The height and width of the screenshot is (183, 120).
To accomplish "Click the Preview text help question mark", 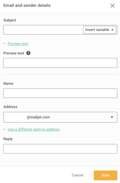I will click(x=28, y=53).
